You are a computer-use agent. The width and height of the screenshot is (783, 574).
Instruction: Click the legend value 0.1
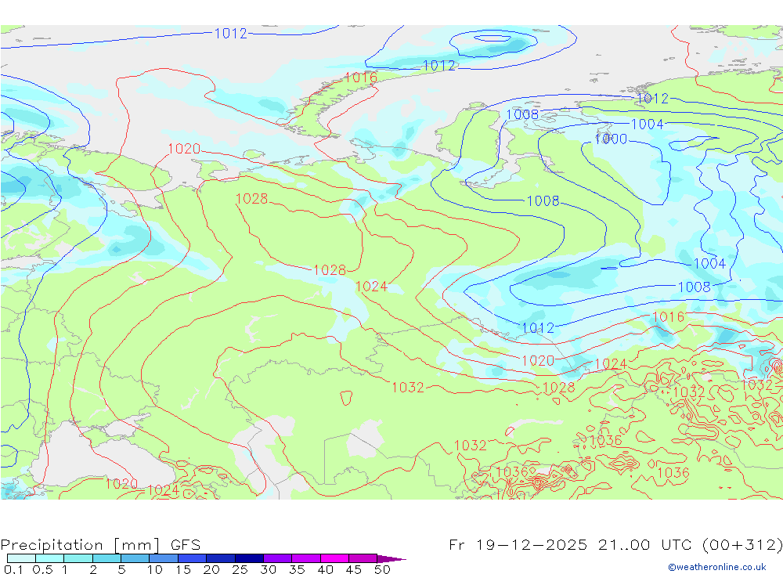[13, 569]
